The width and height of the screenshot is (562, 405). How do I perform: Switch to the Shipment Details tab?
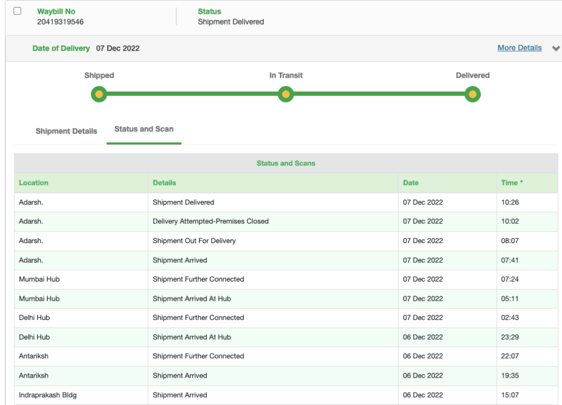66,131
